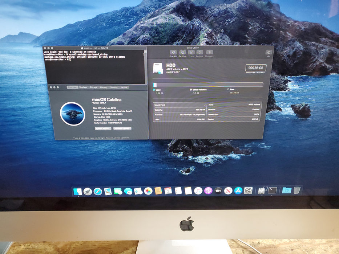Open Apple TV from the Dock
Viewport: 339px width, 254px height.
pos(218,191)
